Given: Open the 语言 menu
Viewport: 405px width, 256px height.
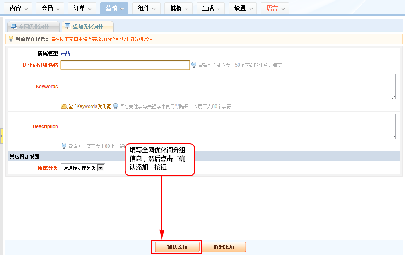Looking at the screenshot, I should [x=275, y=8].
